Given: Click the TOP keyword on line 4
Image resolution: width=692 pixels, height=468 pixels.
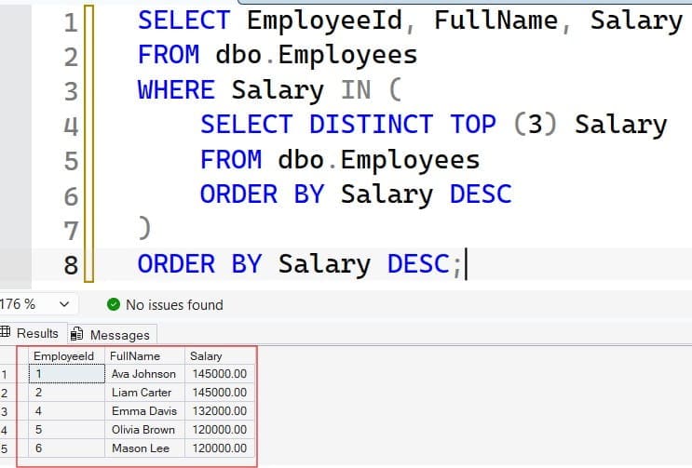Looking at the screenshot, I should (x=473, y=124).
